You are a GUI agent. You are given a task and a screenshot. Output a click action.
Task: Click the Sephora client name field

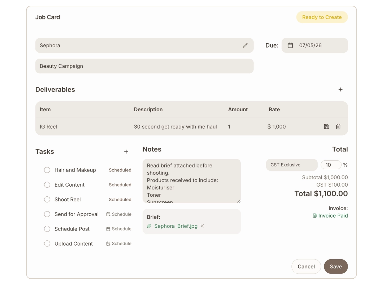144,45
